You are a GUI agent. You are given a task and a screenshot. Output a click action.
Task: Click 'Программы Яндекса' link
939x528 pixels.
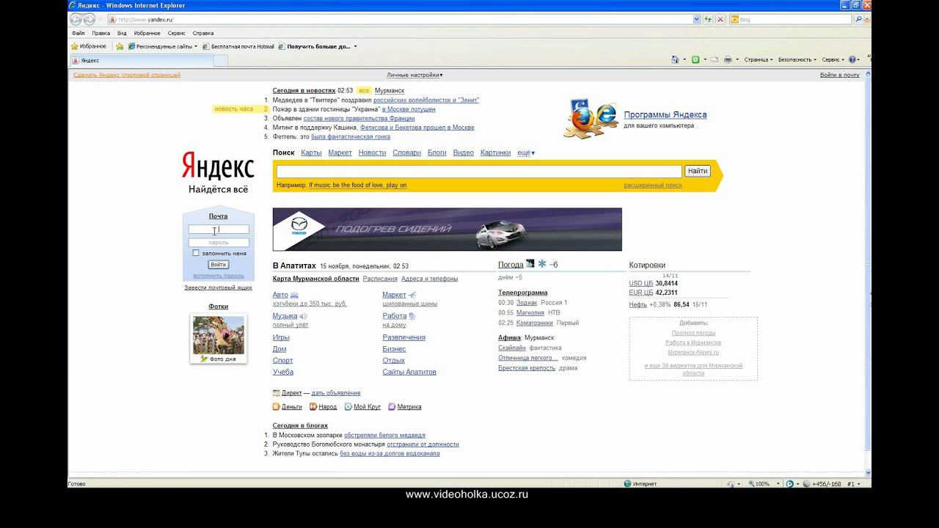pyautogui.click(x=665, y=114)
